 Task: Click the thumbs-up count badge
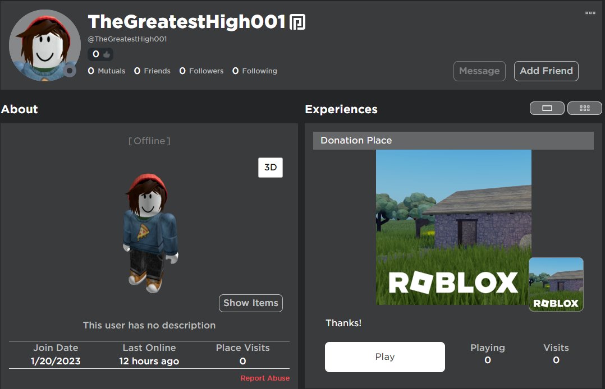pyautogui.click(x=100, y=54)
